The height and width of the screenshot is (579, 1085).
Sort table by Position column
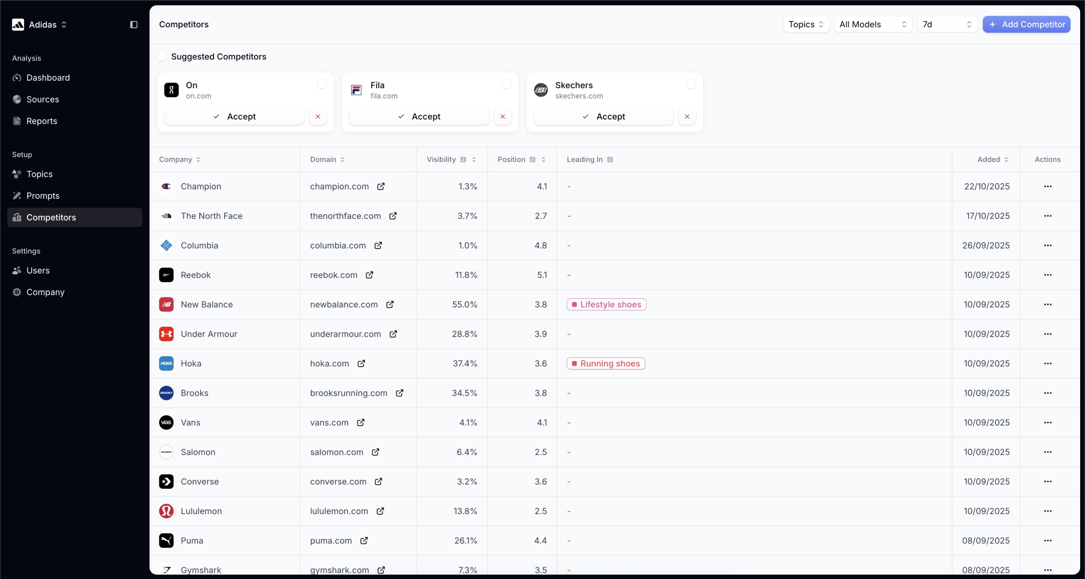pos(543,160)
